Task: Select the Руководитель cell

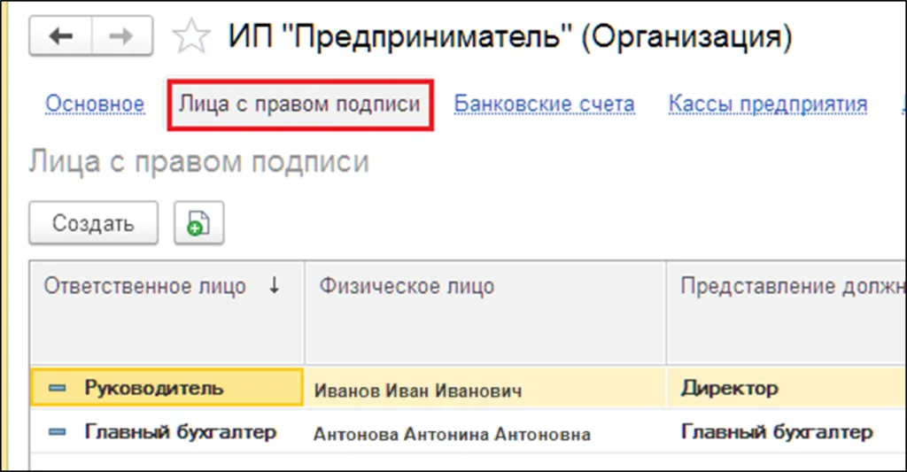Action: 153,388
